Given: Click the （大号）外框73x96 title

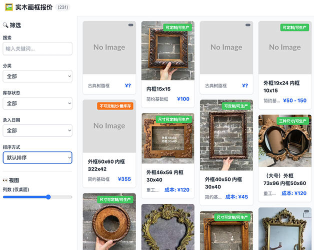Looking at the screenshot, I should 285,179.
